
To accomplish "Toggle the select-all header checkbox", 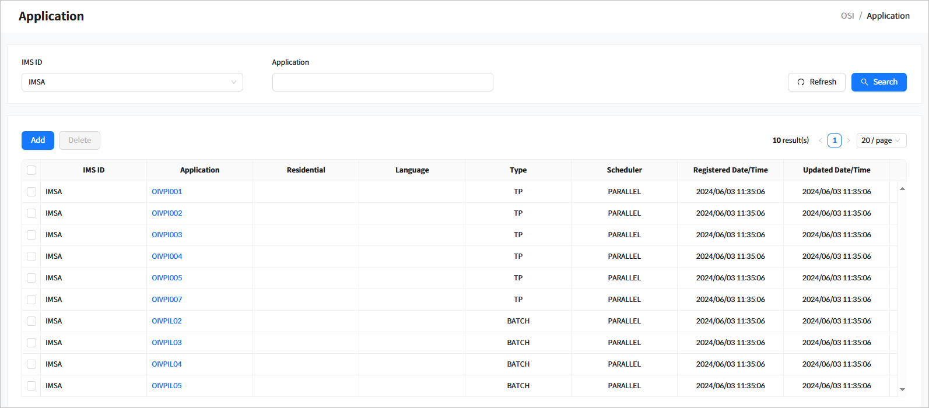I will 31,170.
